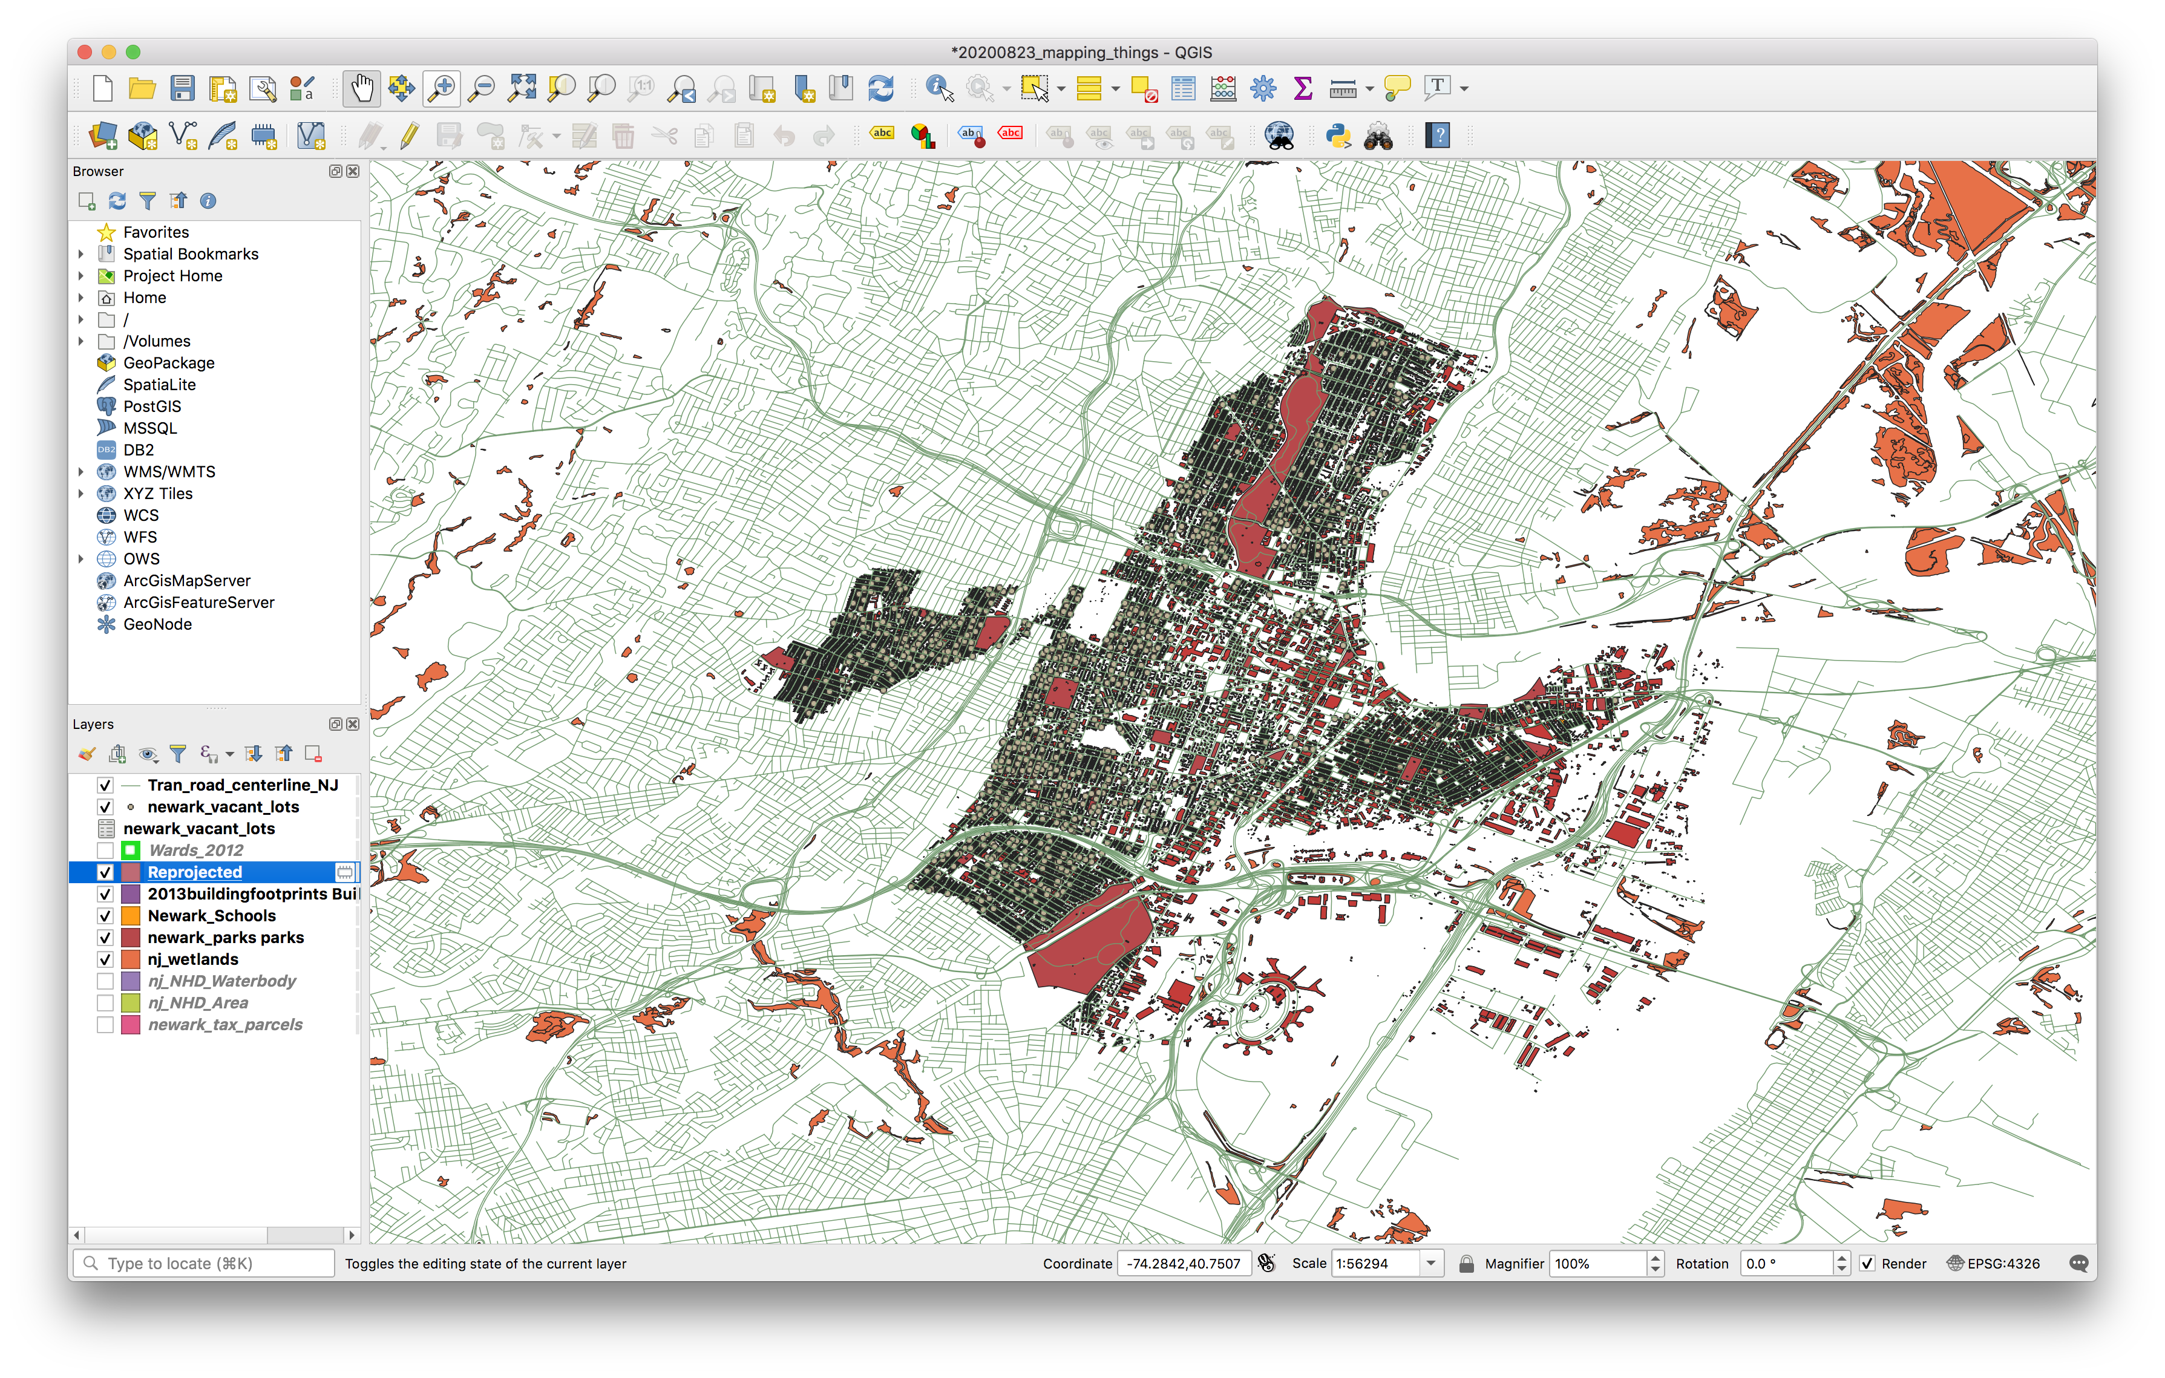Click the Refresh map icon
Image resolution: width=2165 pixels, height=1378 pixels.
coord(880,88)
